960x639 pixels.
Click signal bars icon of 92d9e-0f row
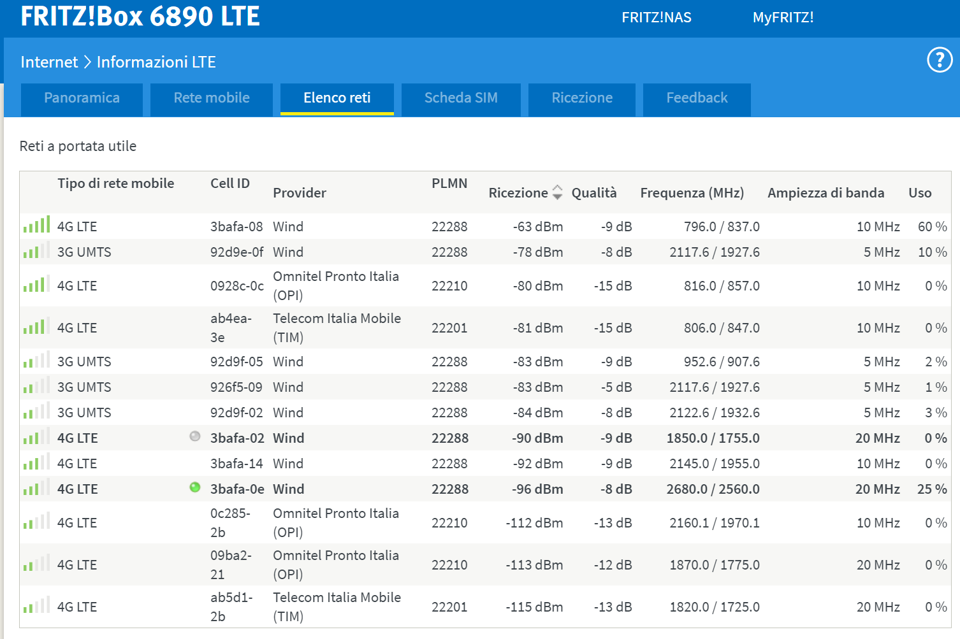point(36,250)
